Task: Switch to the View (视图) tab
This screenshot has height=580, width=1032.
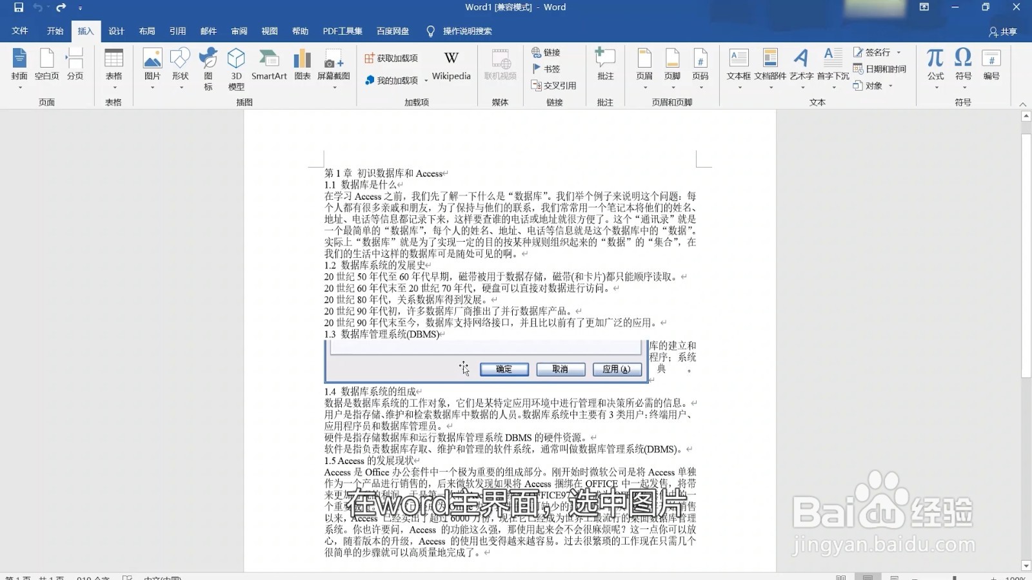Action: click(270, 31)
